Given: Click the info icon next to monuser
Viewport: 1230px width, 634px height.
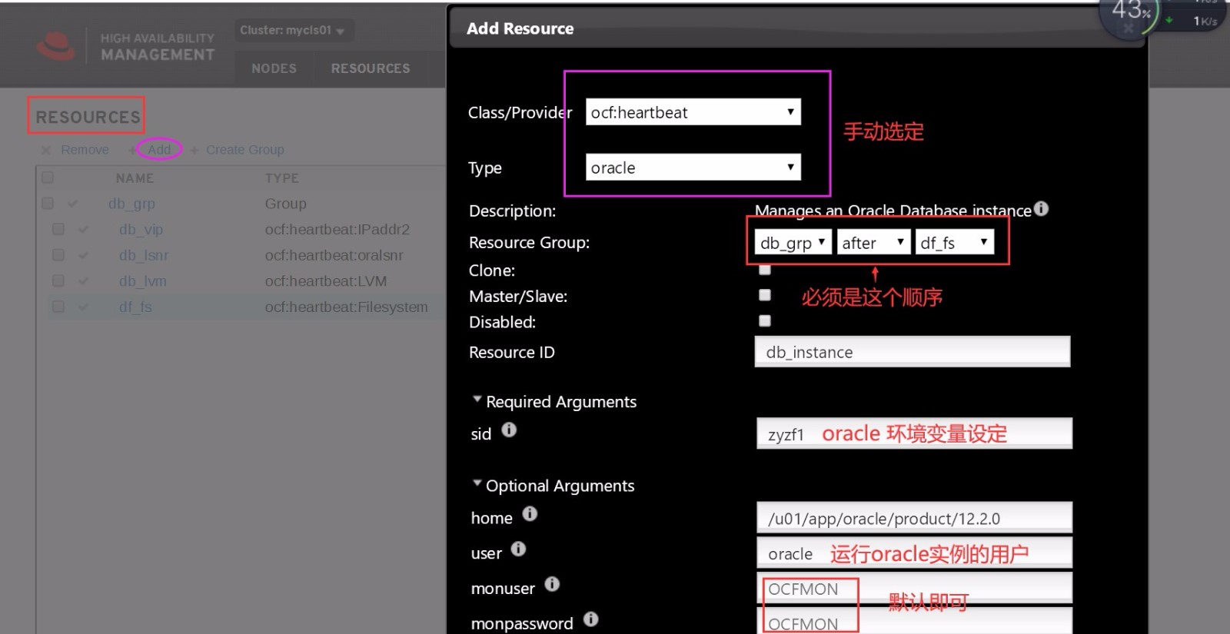Looking at the screenshot, I should [x=552, y=584].
